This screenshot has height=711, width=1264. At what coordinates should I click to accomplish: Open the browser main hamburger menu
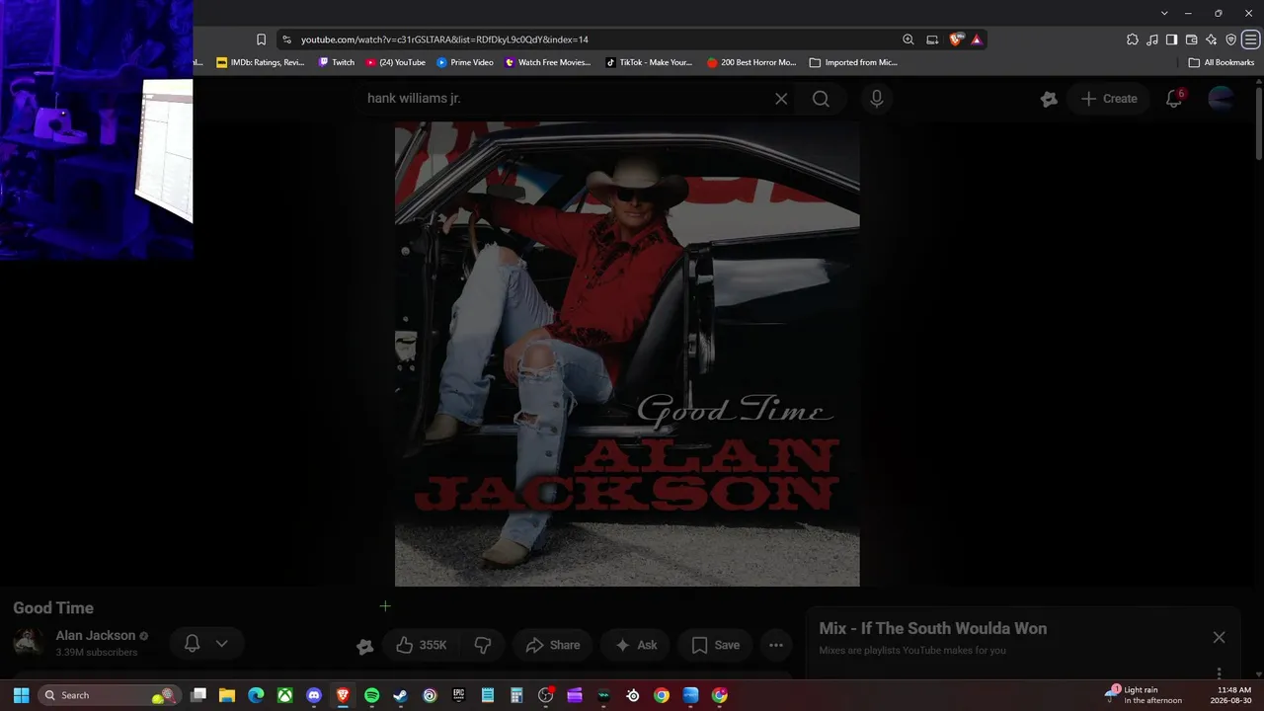pos(1250,39)
